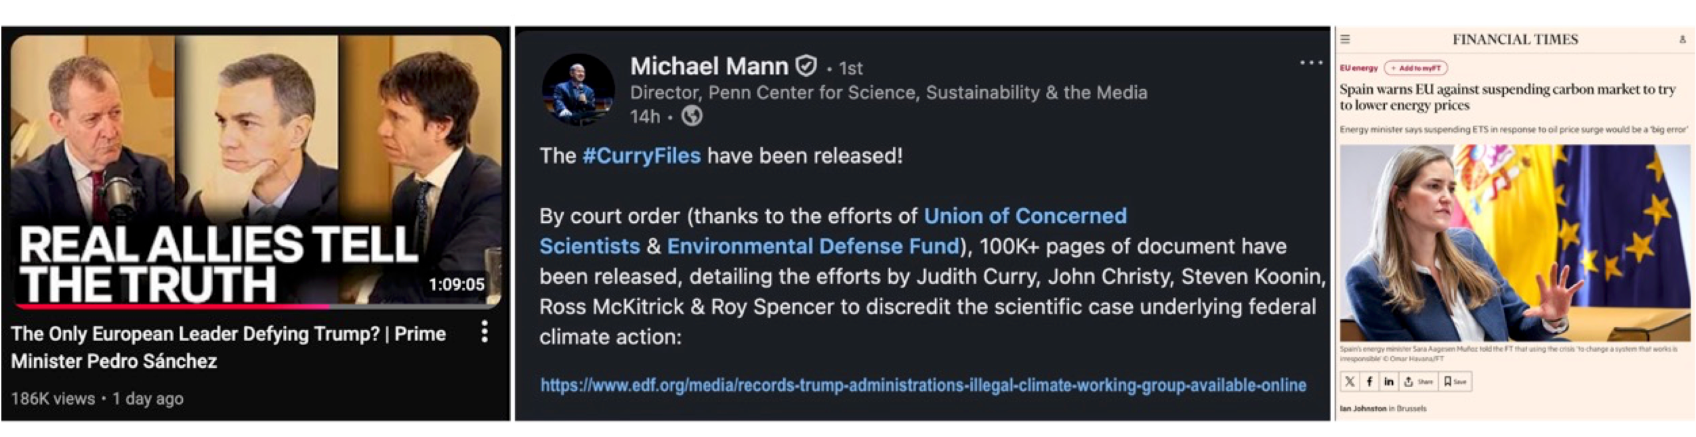Image resolution: width=1696 pixels, height=437 pixels.
Task: Open the edf.org records URL link
Action: point(923,385)
